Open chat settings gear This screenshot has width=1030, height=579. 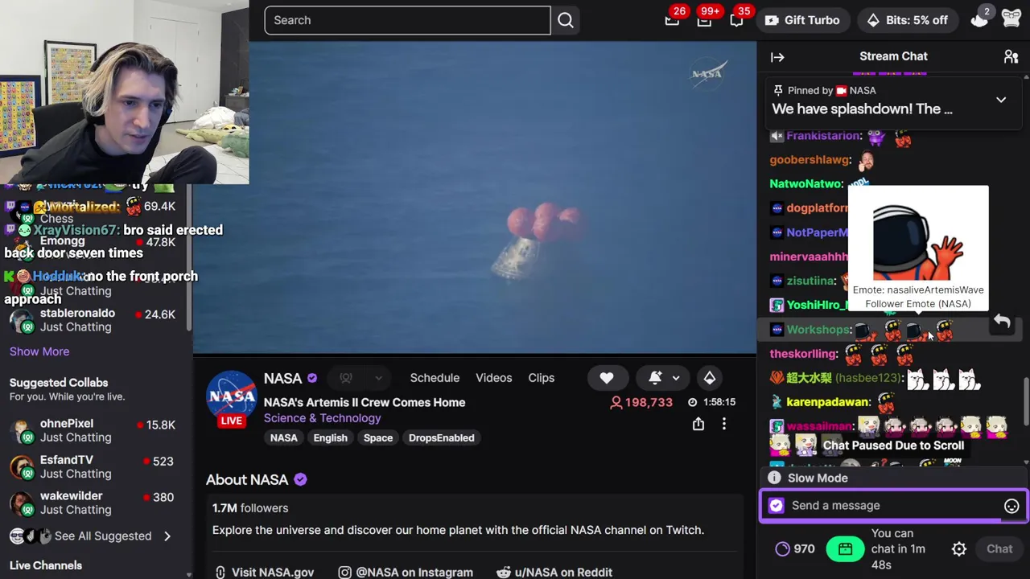click(959, 549)
